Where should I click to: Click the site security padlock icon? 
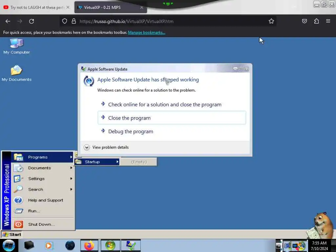pyautogui.click(x=74, y=21)
